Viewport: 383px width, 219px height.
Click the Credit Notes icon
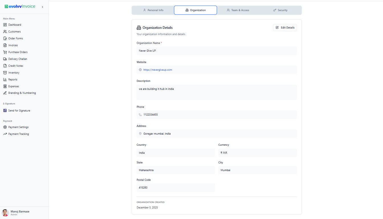point(5,66)
